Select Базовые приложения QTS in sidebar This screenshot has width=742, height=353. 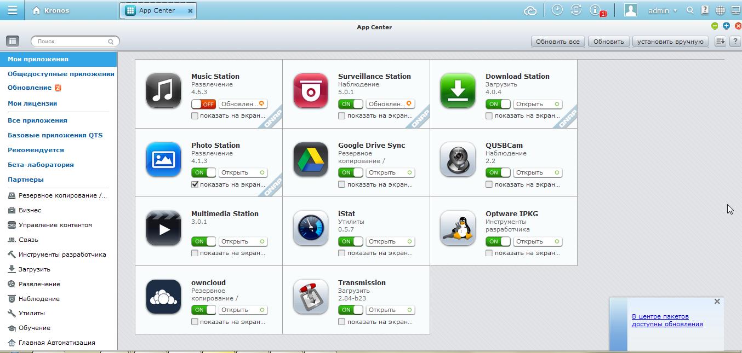pos(55,135)
